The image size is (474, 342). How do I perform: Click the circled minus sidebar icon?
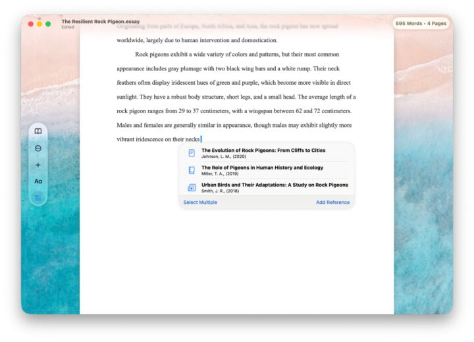coord(38,149)
